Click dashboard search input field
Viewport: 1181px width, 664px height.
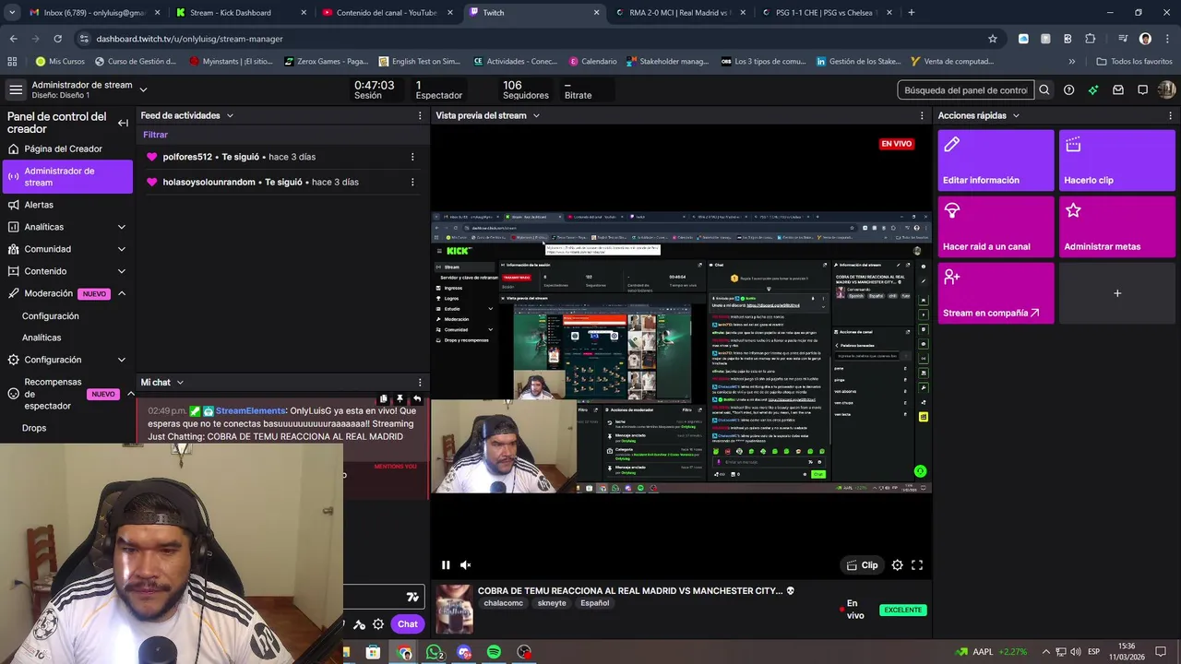tap(966, 90)
